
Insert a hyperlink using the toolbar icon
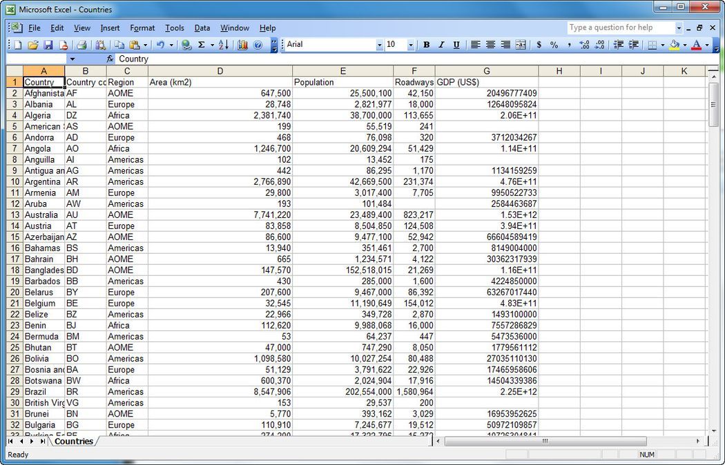(186, 44)
